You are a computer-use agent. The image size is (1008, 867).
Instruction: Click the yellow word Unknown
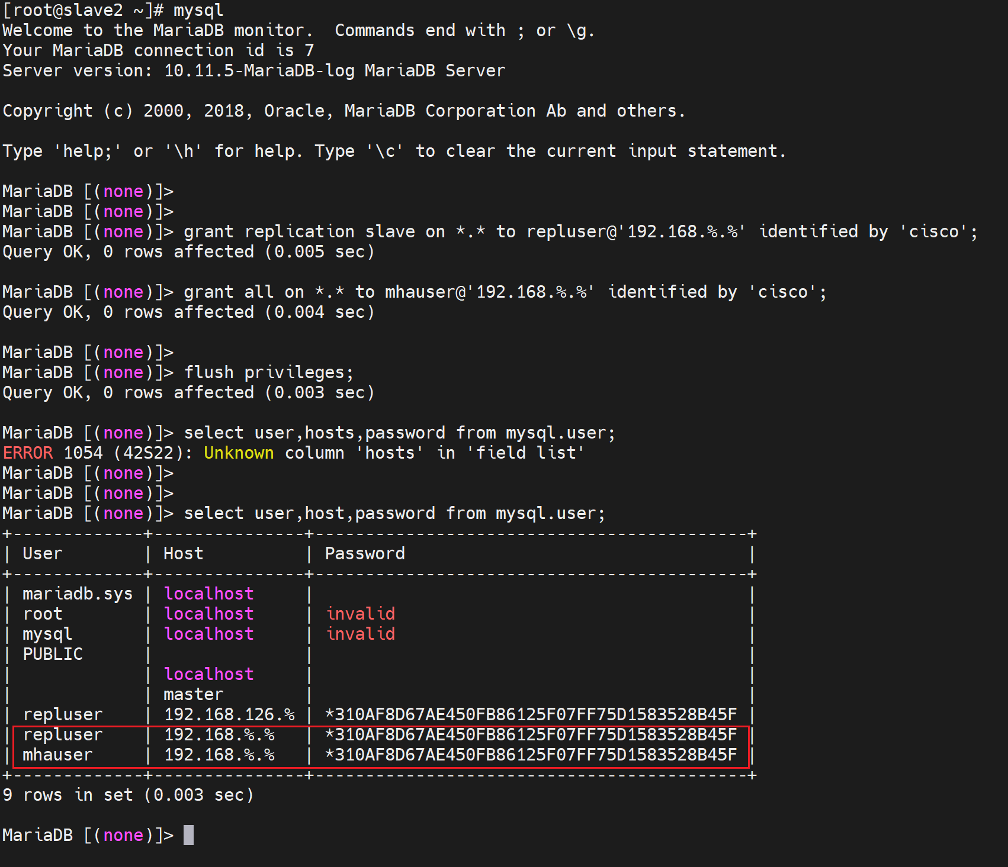[x=238, y=453]
